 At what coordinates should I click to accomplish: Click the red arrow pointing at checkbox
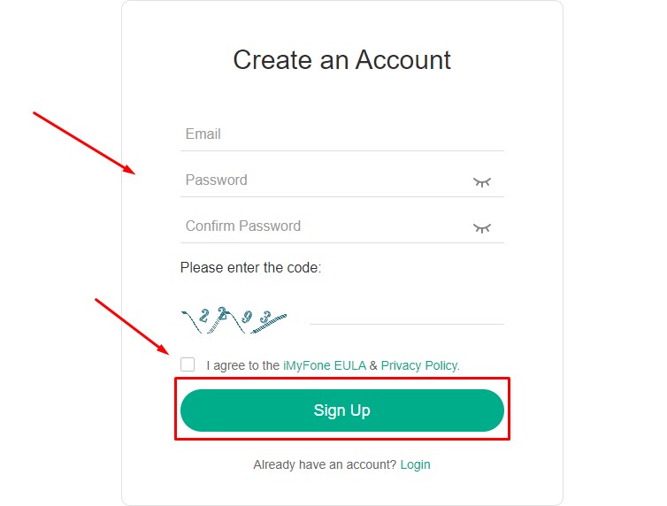click(x=133, y=326)
